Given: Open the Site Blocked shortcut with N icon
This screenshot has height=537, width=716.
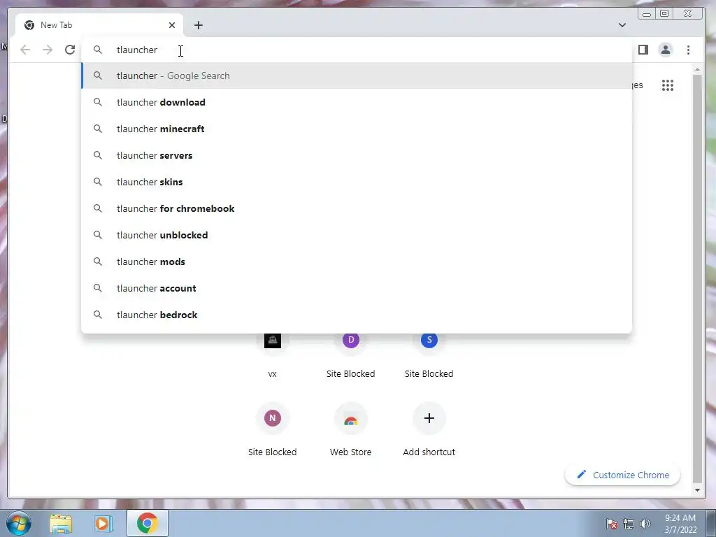Looking at the screenshot, I should (x=273, y=429).
